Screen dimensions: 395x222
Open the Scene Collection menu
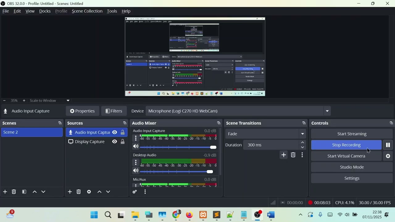pyautogui.click(x=87, y=11)
